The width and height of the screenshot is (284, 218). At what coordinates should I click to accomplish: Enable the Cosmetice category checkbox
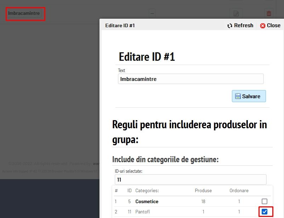(x=265, y=201)
